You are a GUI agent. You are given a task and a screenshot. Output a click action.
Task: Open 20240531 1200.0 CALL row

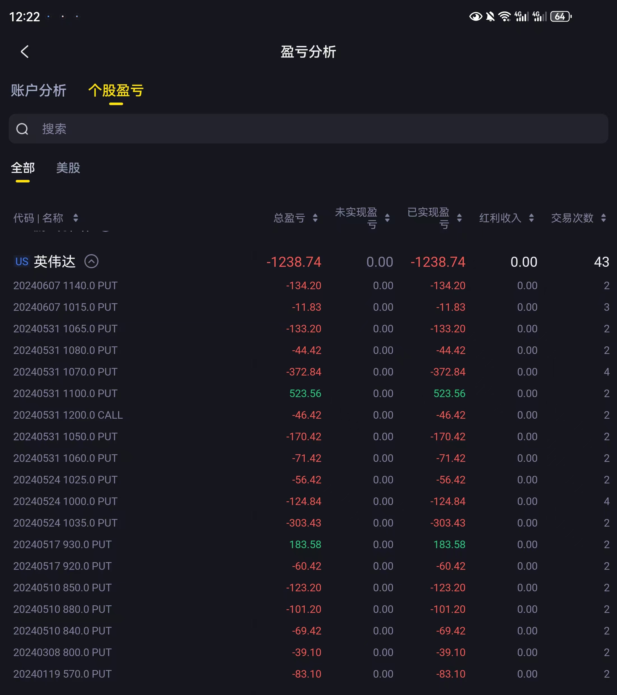(68, 415)
